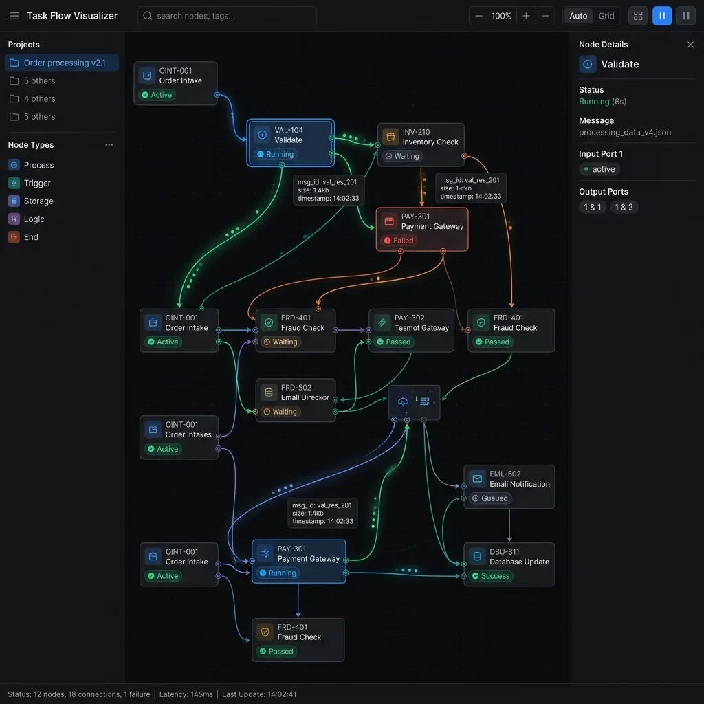Click the PAY-302 Tesmot Gateway icon

click(x=382, y=322)
